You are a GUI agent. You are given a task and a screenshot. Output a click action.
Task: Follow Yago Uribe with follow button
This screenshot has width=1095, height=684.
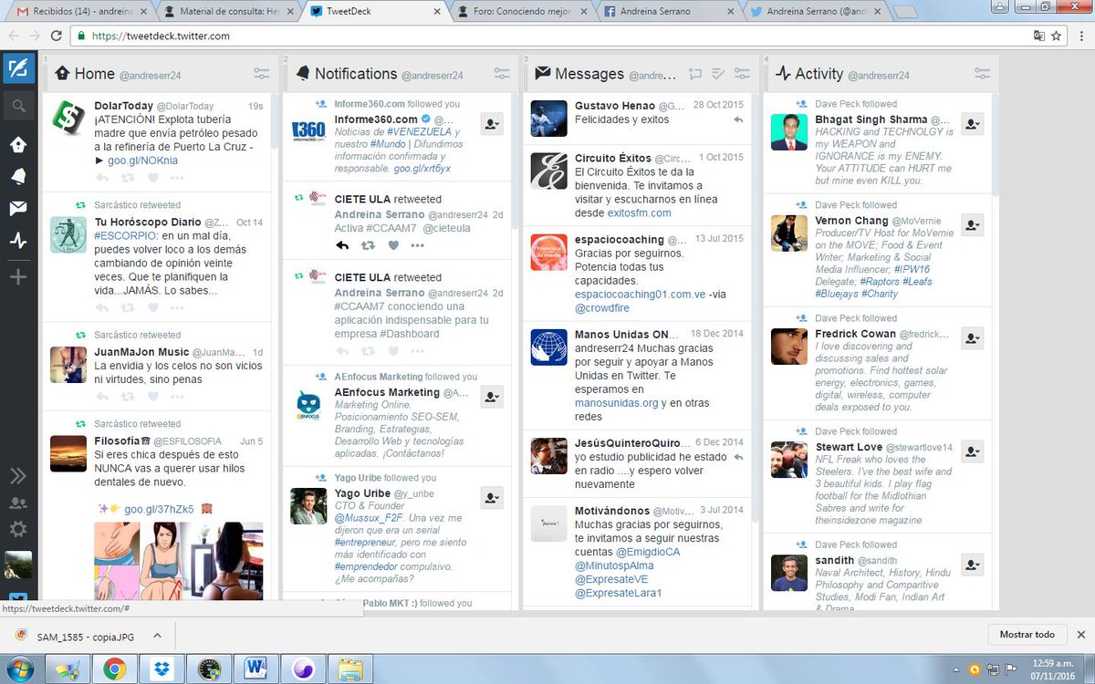click(x=492, y=498)
